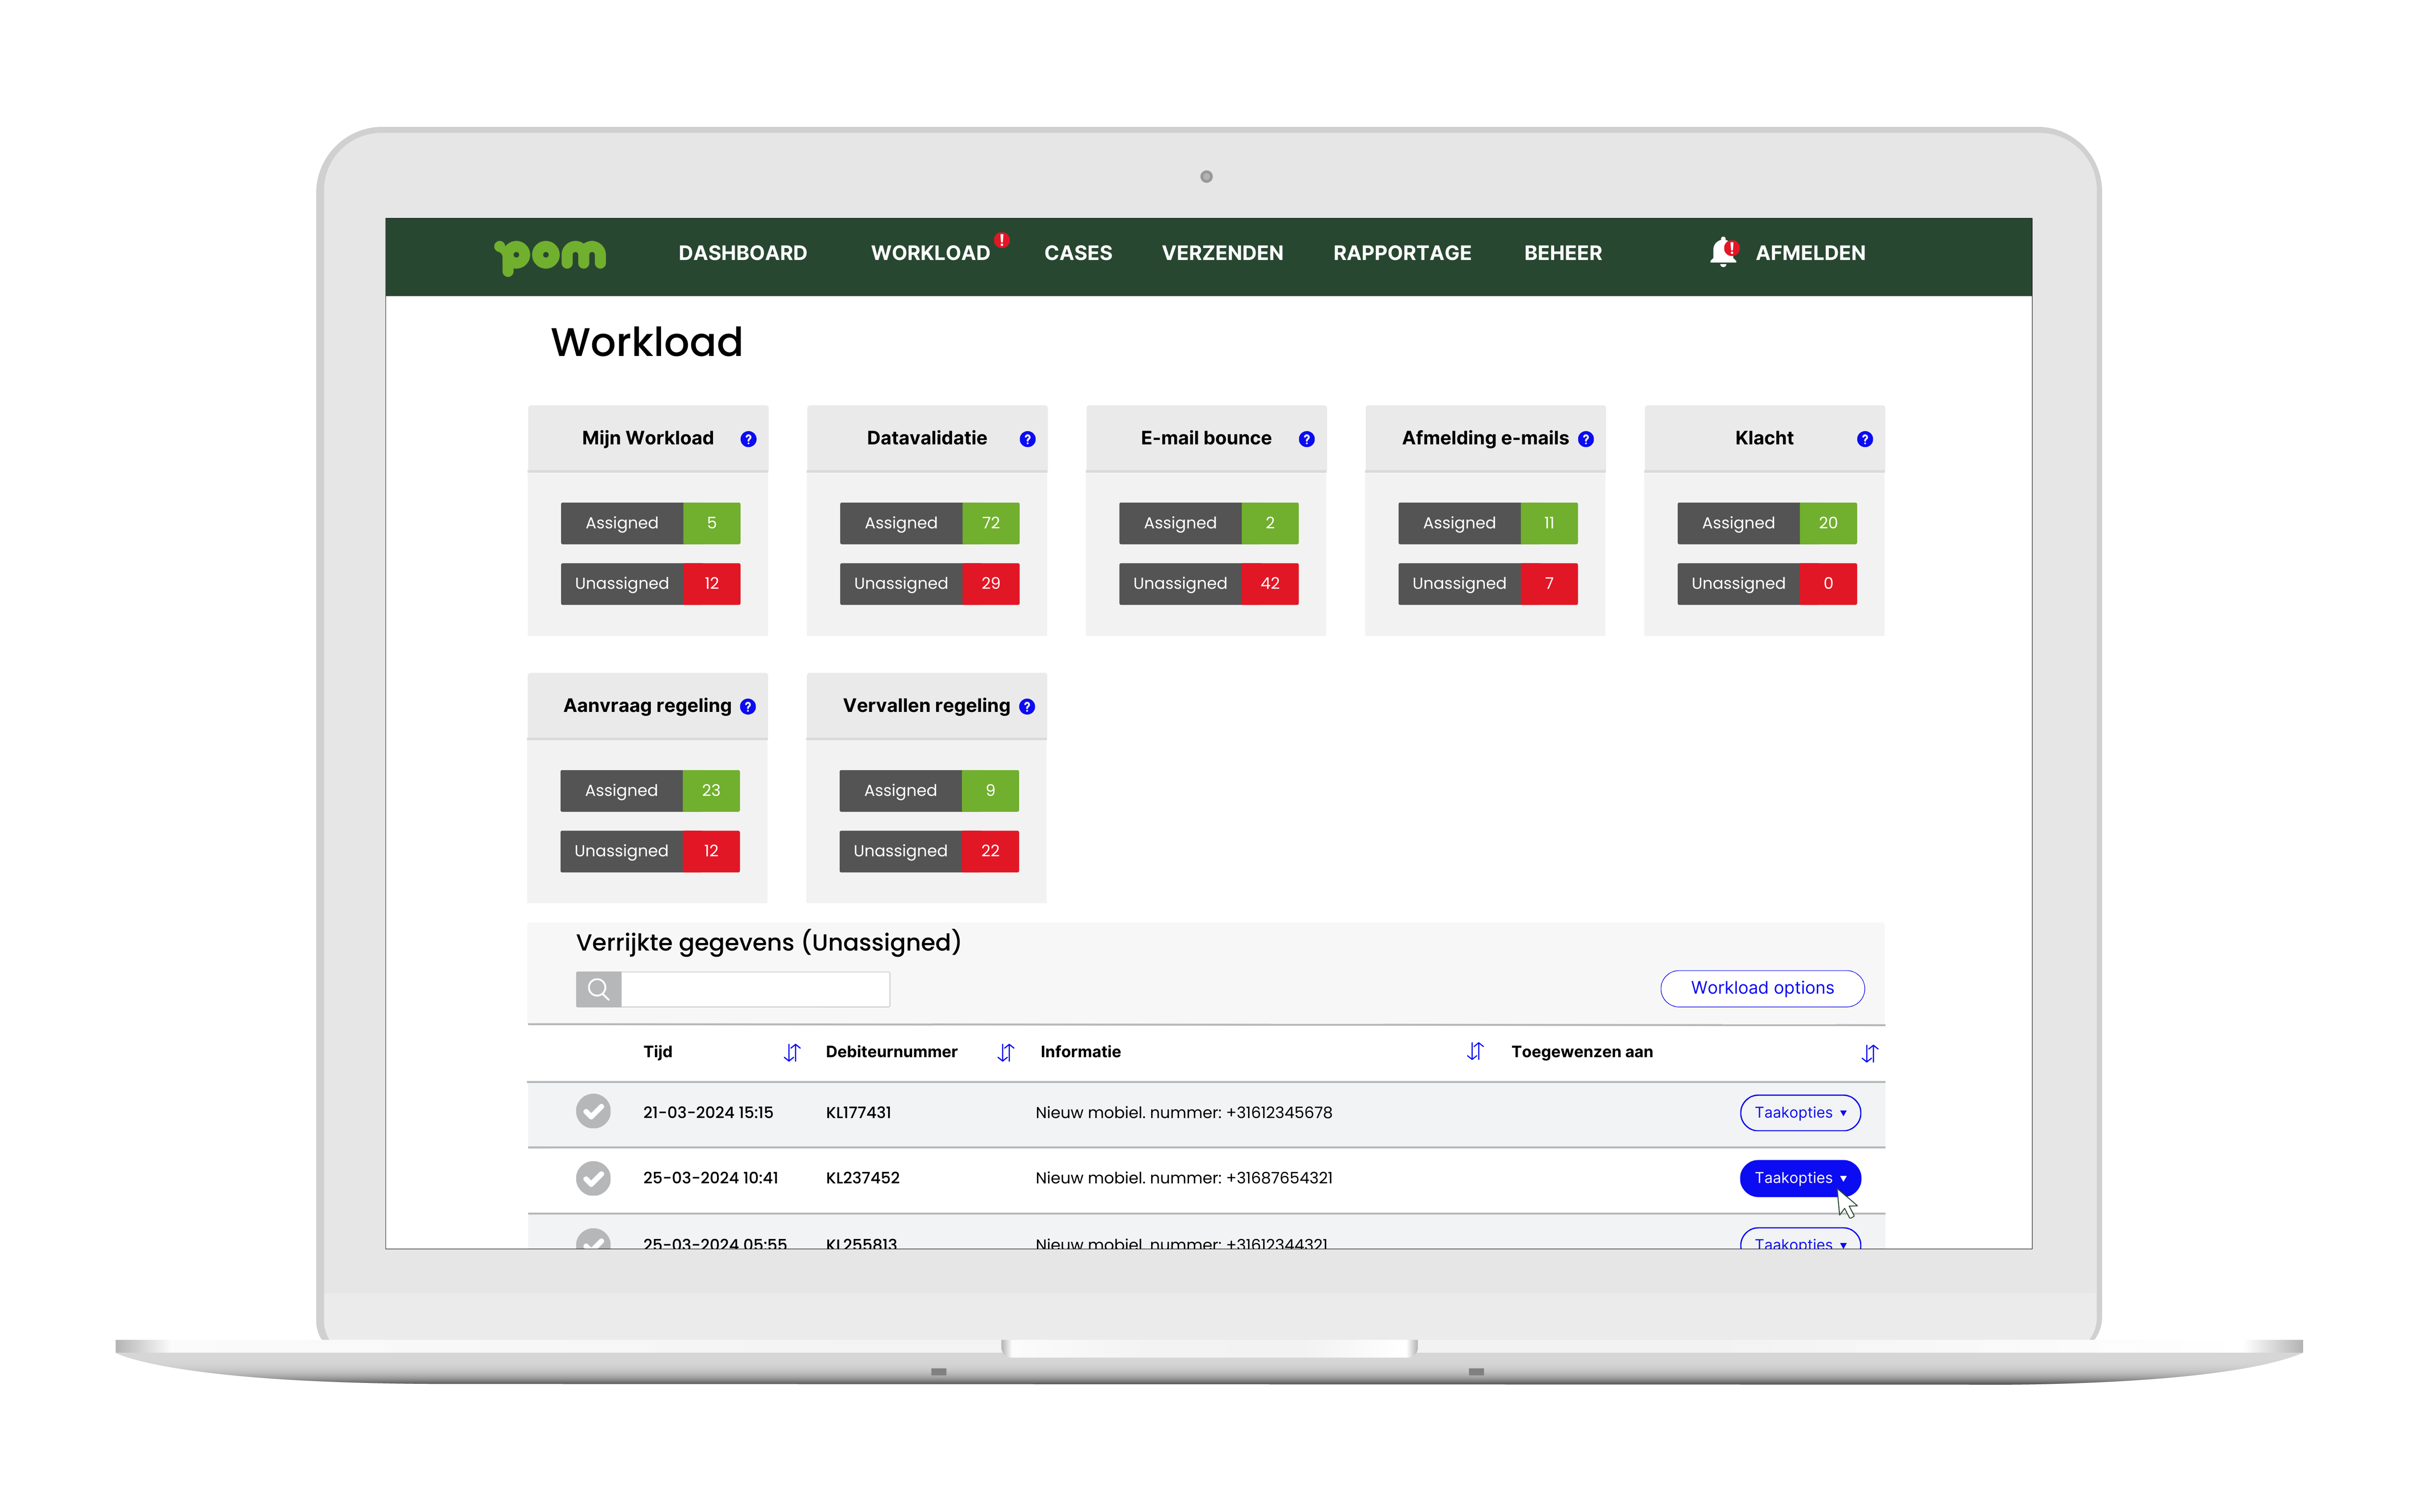Click info ending +31612345678
Viewport: 2419px width, 1512px height.
1184,1113
